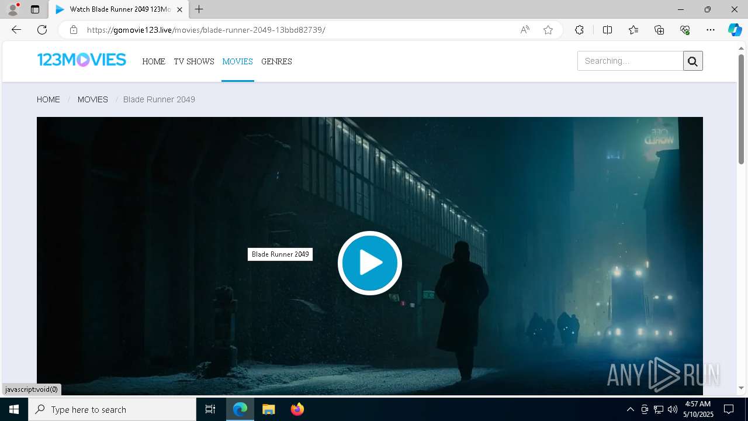Focus the Searching... input box
The image size is (748, 421).
[x=631, y=61]
